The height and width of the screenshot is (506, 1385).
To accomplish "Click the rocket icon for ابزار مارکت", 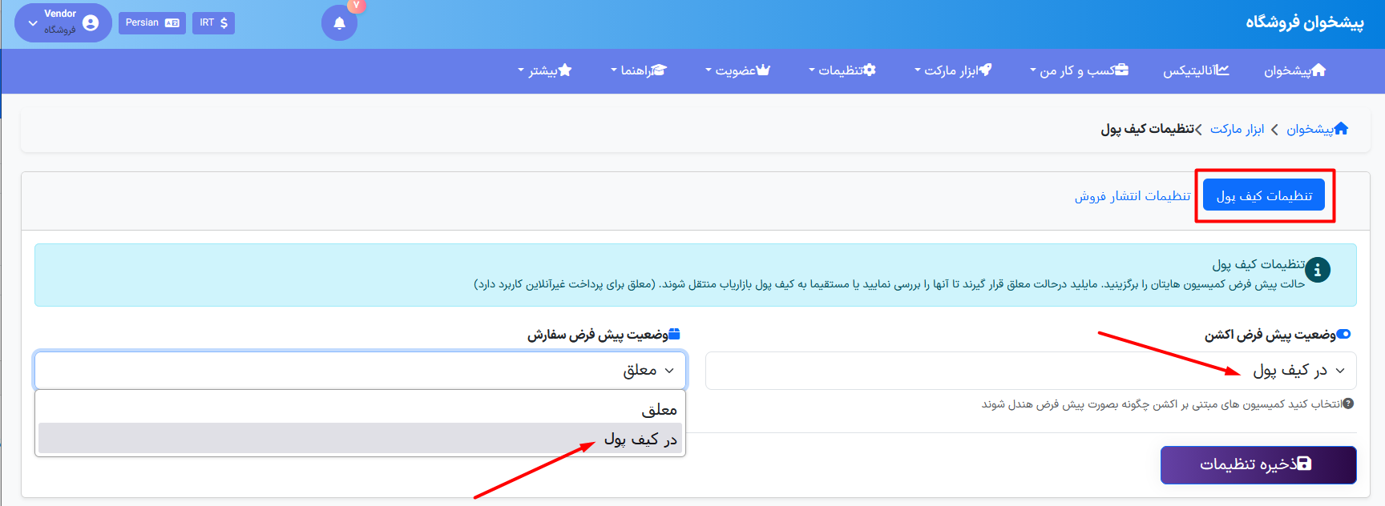I will 985,70.
